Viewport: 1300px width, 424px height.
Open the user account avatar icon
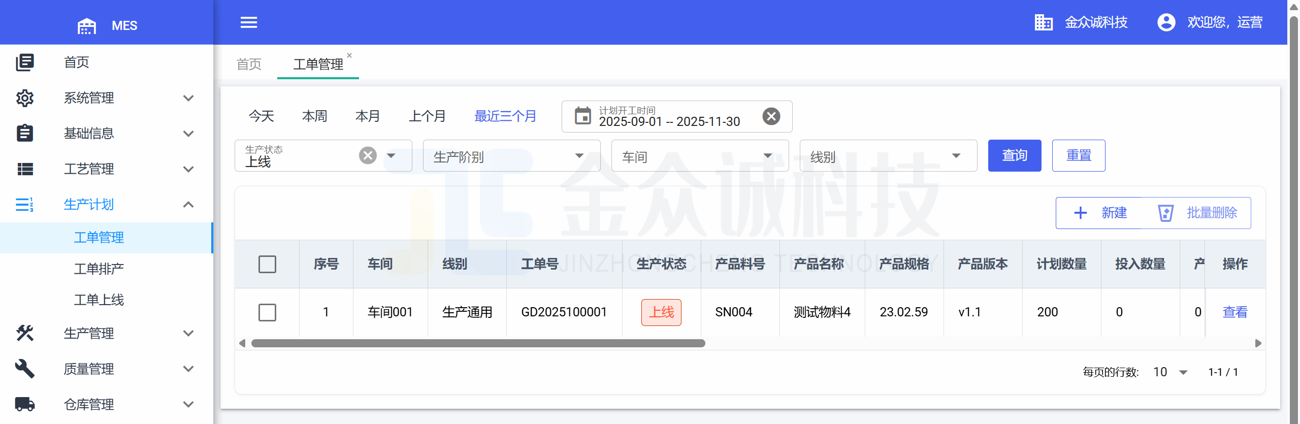pos(1166,22)
